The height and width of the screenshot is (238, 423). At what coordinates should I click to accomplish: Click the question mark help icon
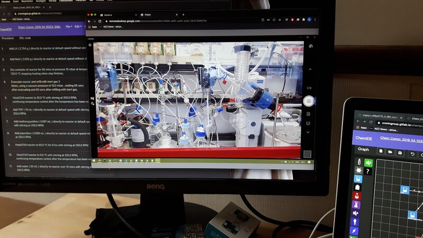pyautogui.click(x=369, y=171)
